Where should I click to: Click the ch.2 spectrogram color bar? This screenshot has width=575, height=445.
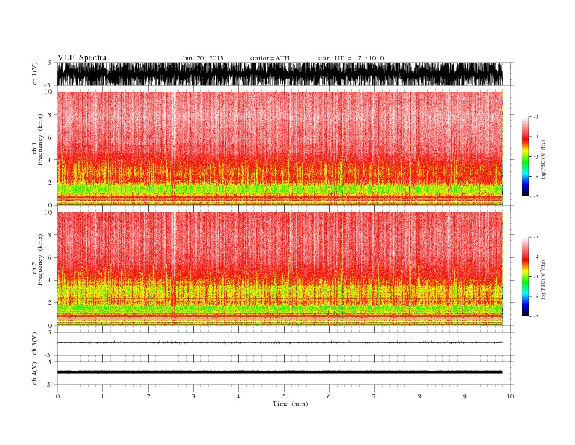[525, 277]
